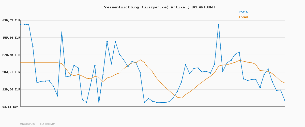Click the end of the orange trend line
This screenshot has height=127, width=305.
click(x=285, y=83)
